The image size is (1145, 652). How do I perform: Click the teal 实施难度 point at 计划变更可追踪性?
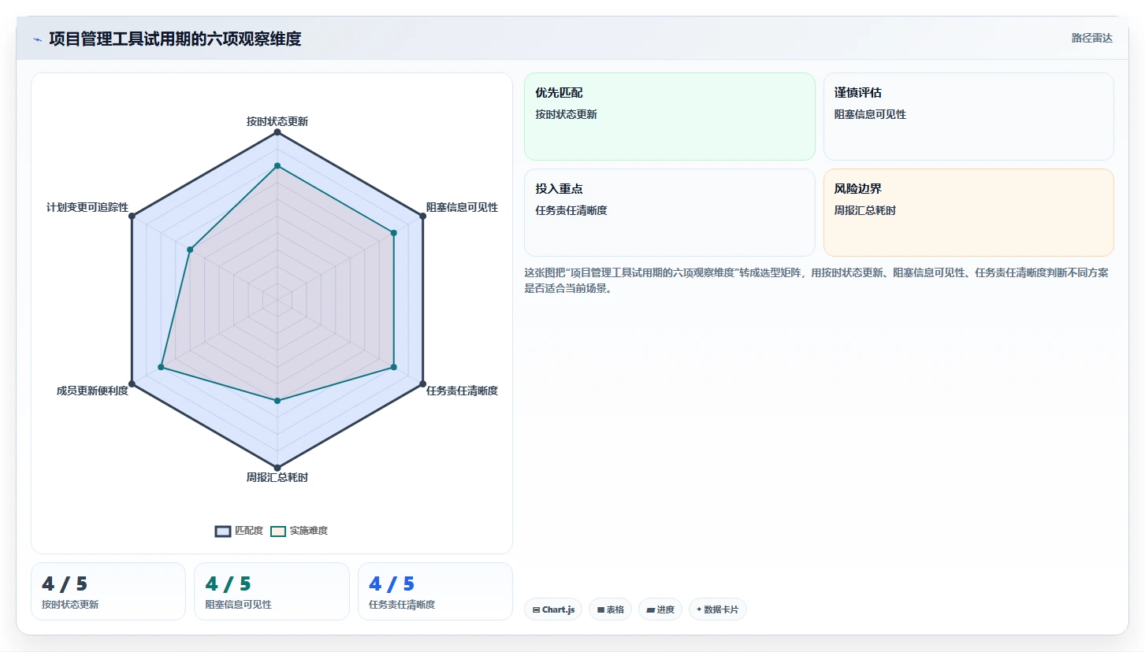pyautogui.click(x=190, y=250)
